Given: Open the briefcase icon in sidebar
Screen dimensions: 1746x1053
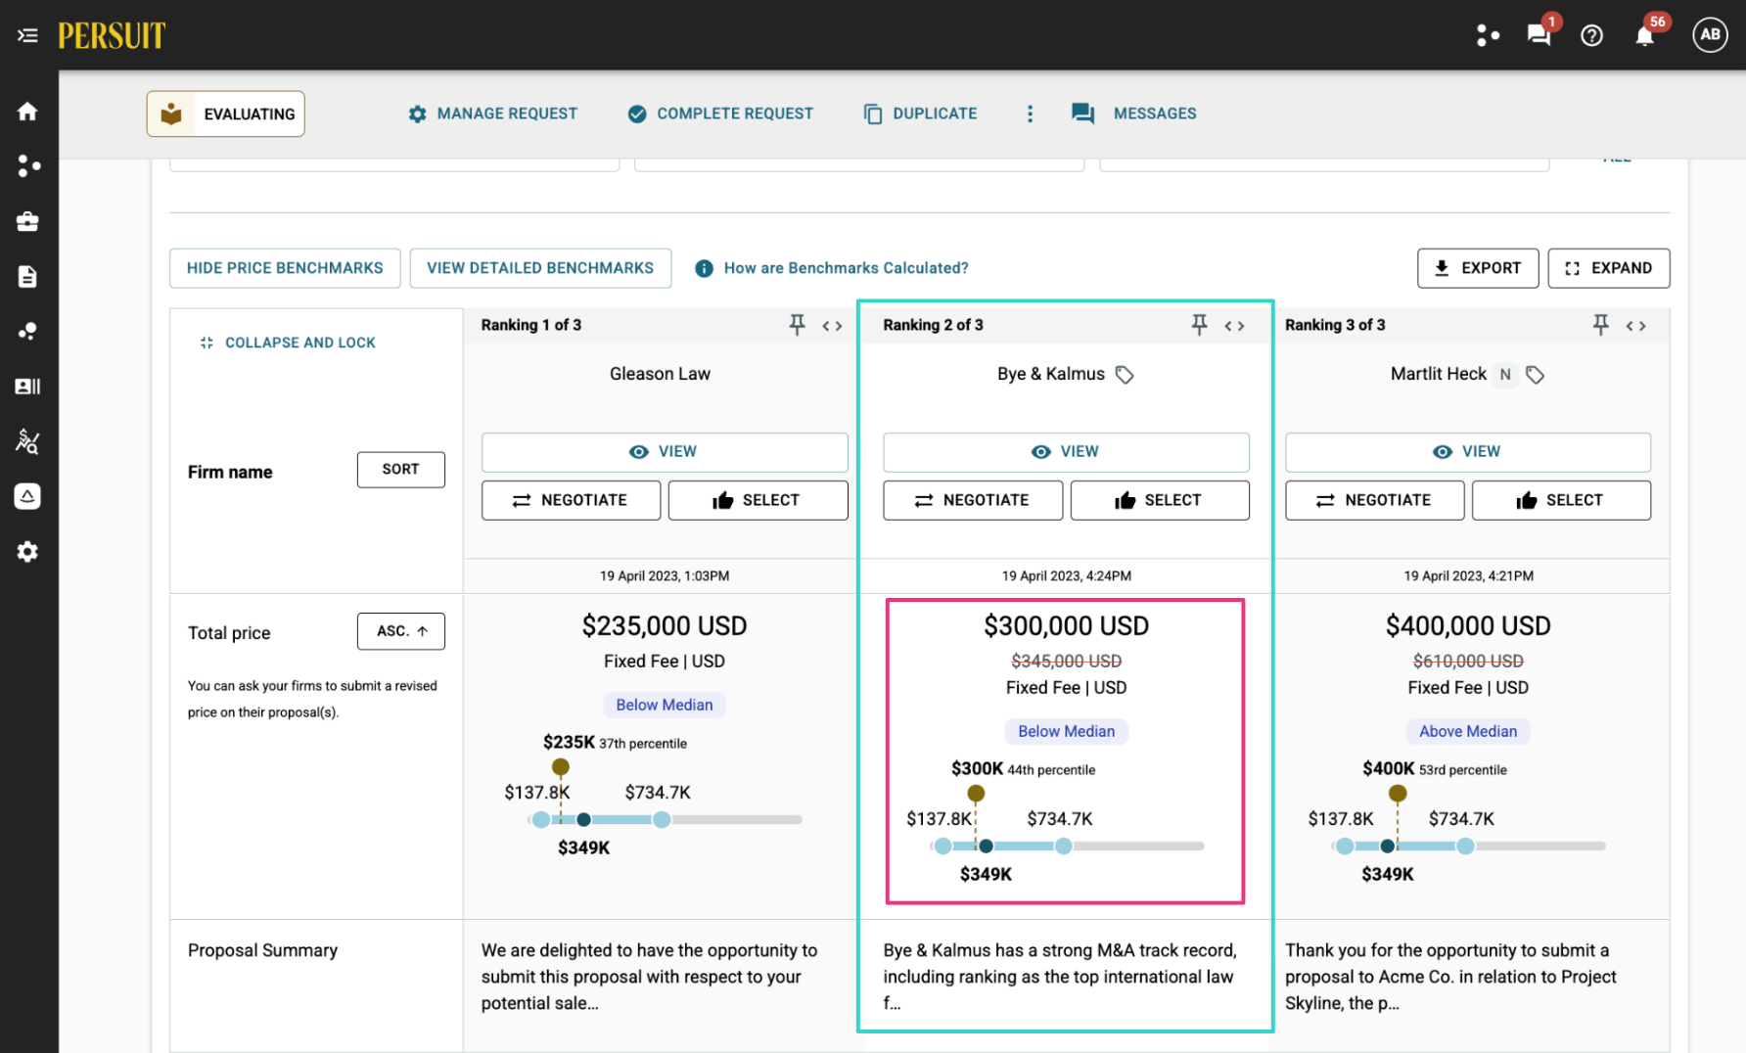Looking at the screenshot, I should [x=27, y=222].
